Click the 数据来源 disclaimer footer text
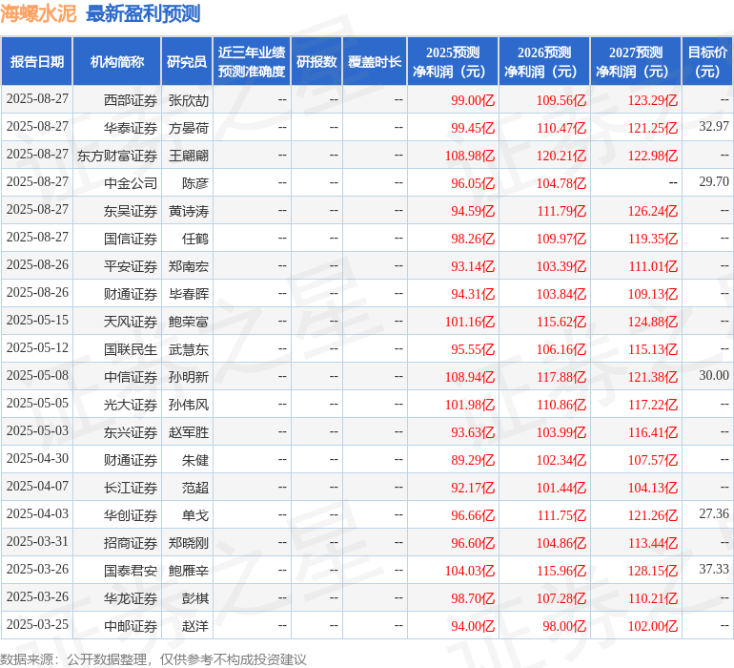Image resolution: width=734 pixels, height=668 pixels. pos(153,659)
